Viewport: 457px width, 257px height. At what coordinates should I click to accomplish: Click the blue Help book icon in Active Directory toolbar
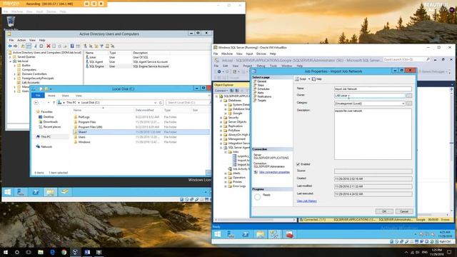[72, 46]
